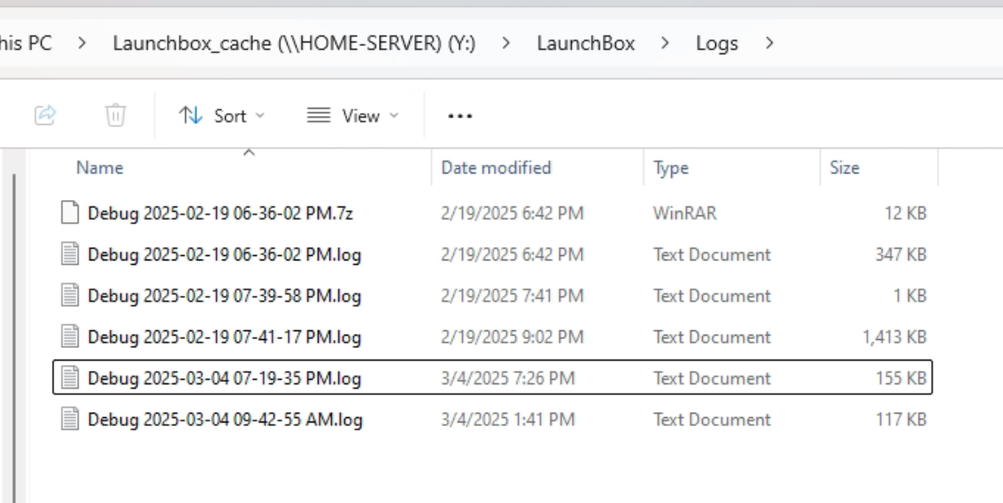
Task: Click the Share icon in the toolbar
Action: 45,115
